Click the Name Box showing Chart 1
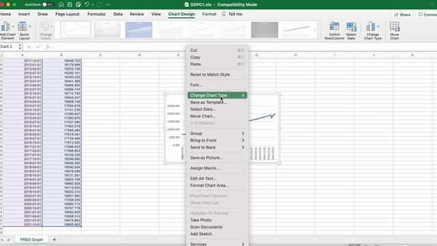Viewport: 437px width, 246px height. click(x=9, y=46)
